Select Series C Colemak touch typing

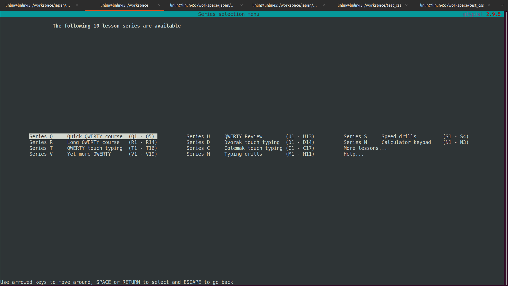(250, 148)
